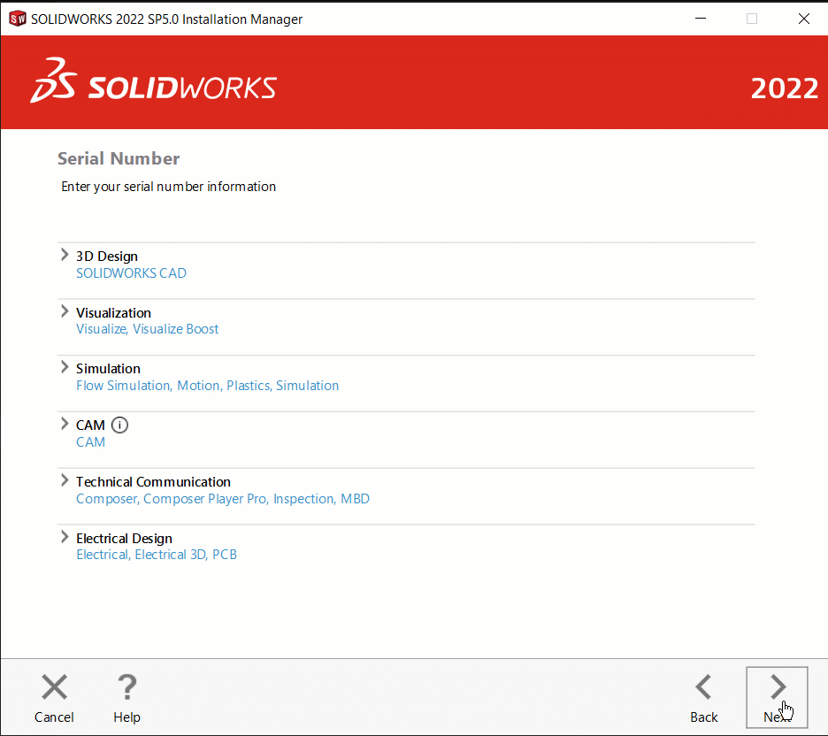828x736 pixels.
Task: Select the Technical Communication heading
Action: click(x=153, y=481)
